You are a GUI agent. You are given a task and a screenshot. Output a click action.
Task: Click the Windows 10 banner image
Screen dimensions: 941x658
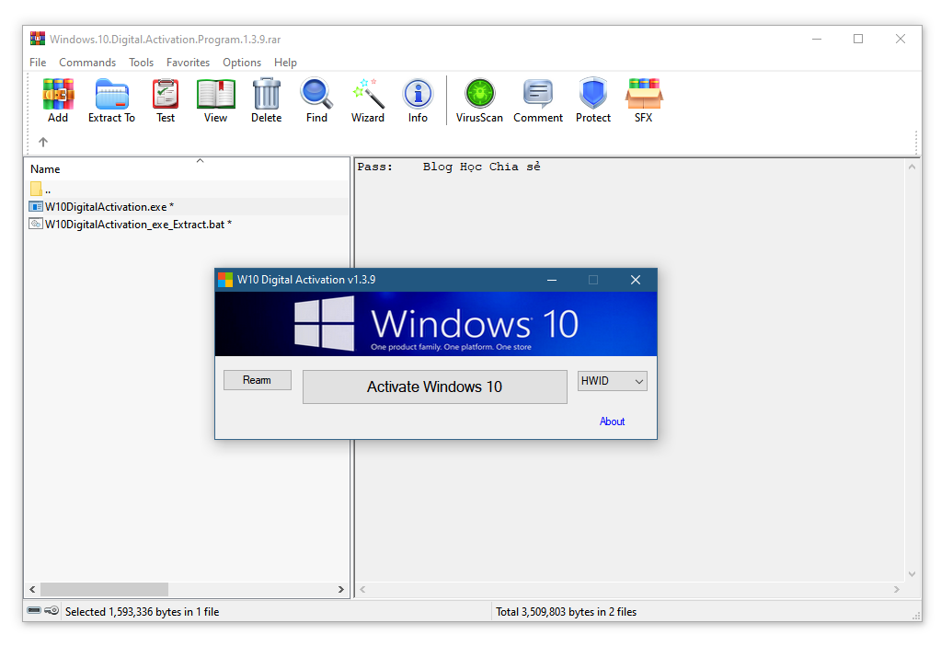tap(436, 324)
